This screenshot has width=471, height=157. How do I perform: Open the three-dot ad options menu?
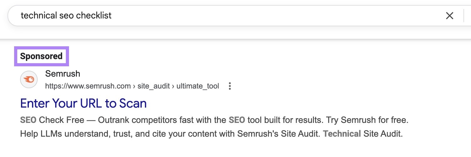point(230,86)
